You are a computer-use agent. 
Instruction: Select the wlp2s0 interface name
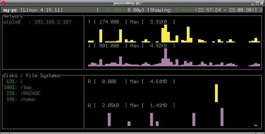click(12, 22)
